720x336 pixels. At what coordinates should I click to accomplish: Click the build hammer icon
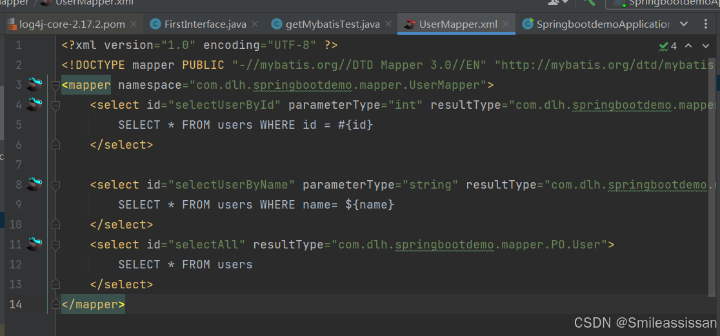tap(588, 3)
